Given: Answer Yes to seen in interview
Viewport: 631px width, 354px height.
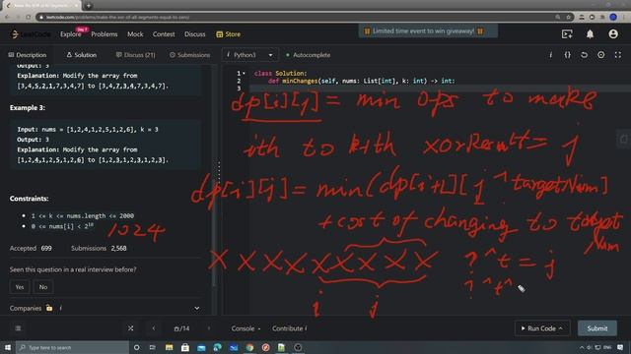Looking at the screenshot, I should click(20, 286).
